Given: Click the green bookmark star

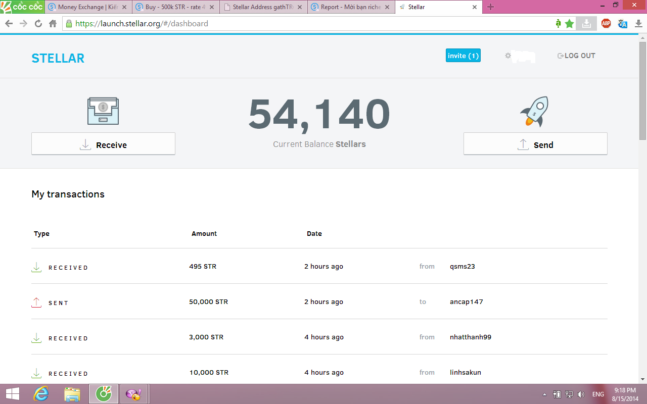Looking at the screenshot, I should point(570,23).
